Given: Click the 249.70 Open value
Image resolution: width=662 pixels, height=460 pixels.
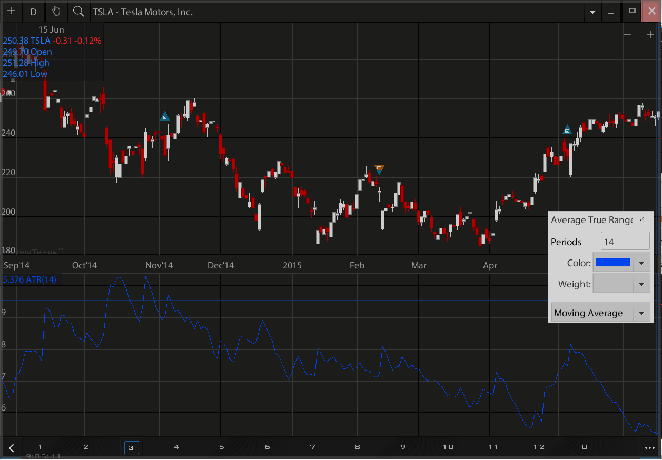Looking at the screenshot, I should (x=27, y=52).
